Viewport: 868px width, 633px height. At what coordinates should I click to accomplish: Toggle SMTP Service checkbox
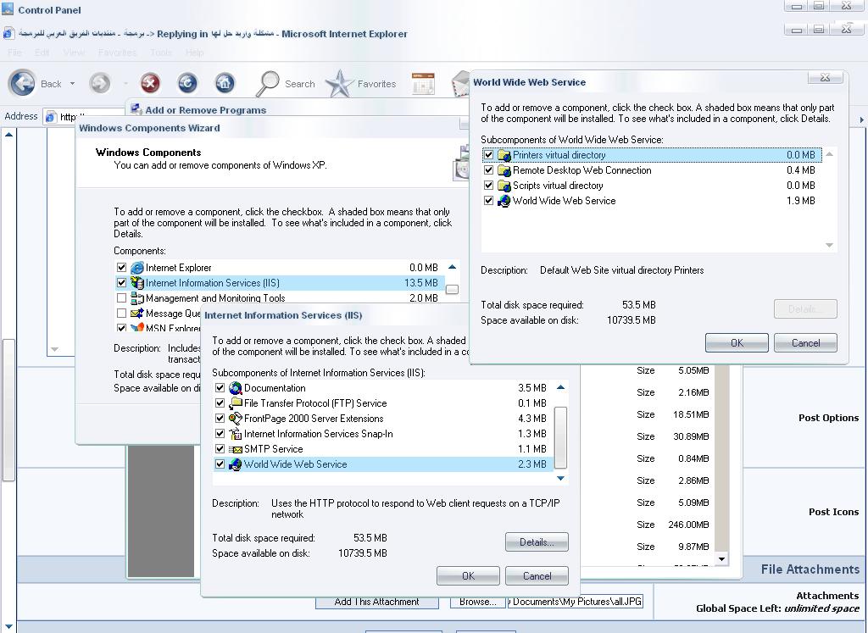pyautogui.click(x=220, y=449)
